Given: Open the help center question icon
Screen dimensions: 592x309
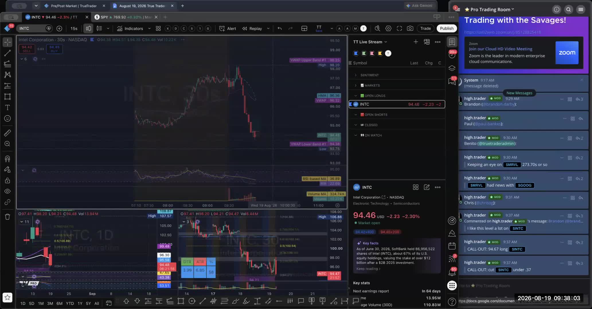Looking at the screenshot, I should point(452,302).
